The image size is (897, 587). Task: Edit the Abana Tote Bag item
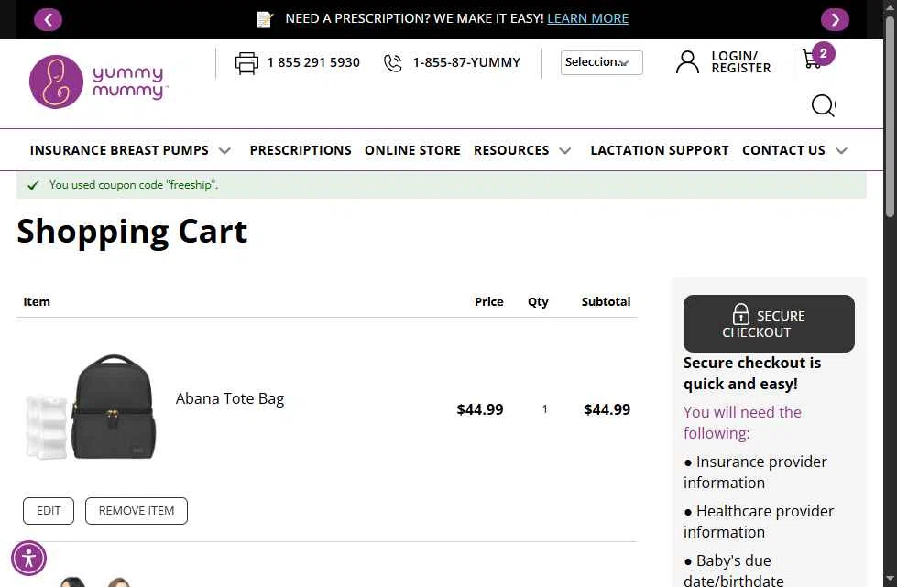49,511
